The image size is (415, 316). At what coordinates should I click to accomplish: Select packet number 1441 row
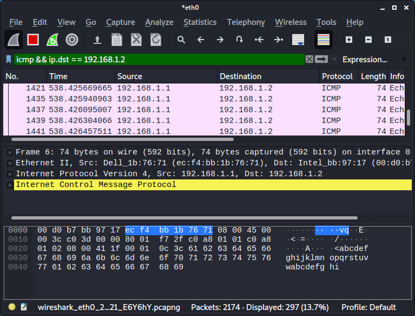point(204,131)
